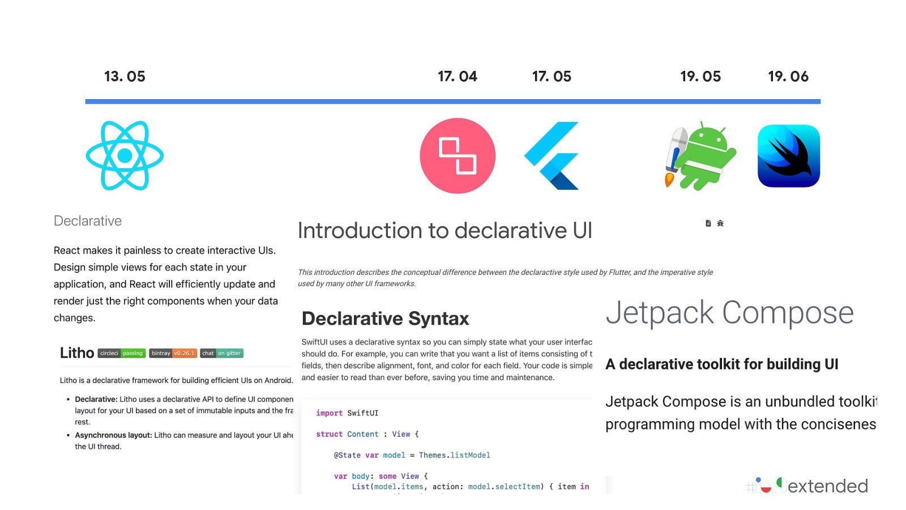Click the "Litho" heading text

coord(77,353)
